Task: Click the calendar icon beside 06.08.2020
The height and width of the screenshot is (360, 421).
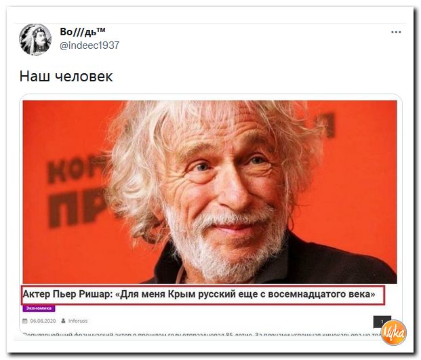Action: click(25, 321)
